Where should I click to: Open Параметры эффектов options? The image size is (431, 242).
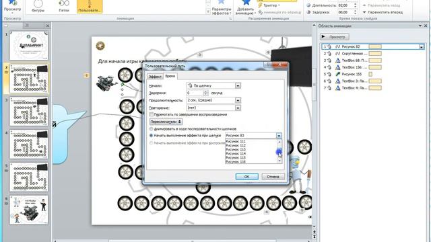pos(222,7)
